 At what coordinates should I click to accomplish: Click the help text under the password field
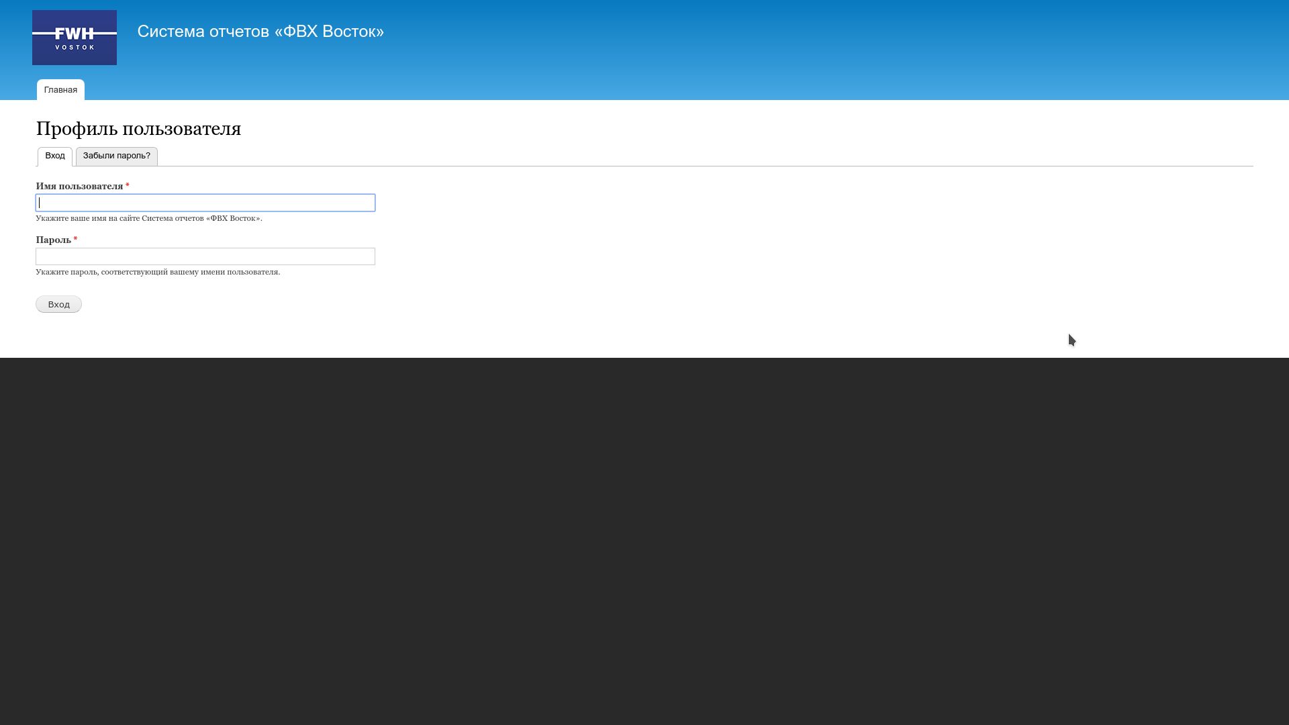coord(158,272)
